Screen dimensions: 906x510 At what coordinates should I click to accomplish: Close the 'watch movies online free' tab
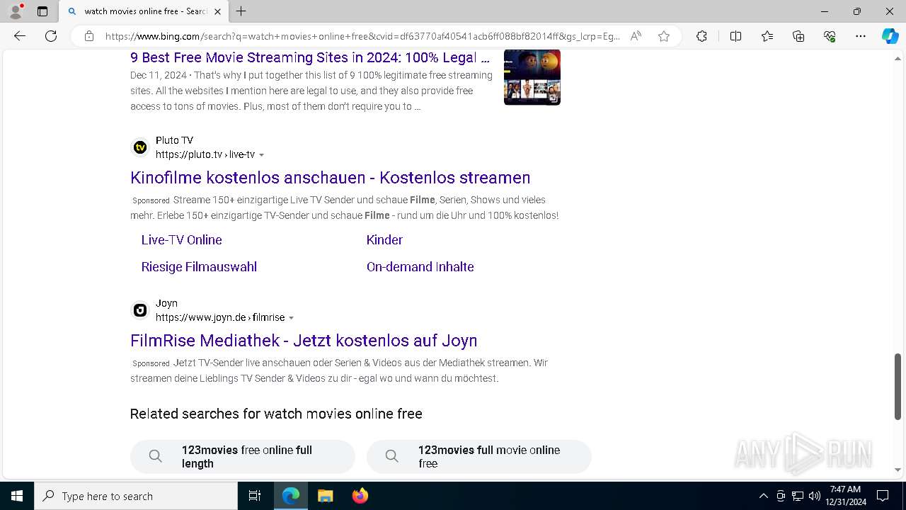tap(217, 11)
